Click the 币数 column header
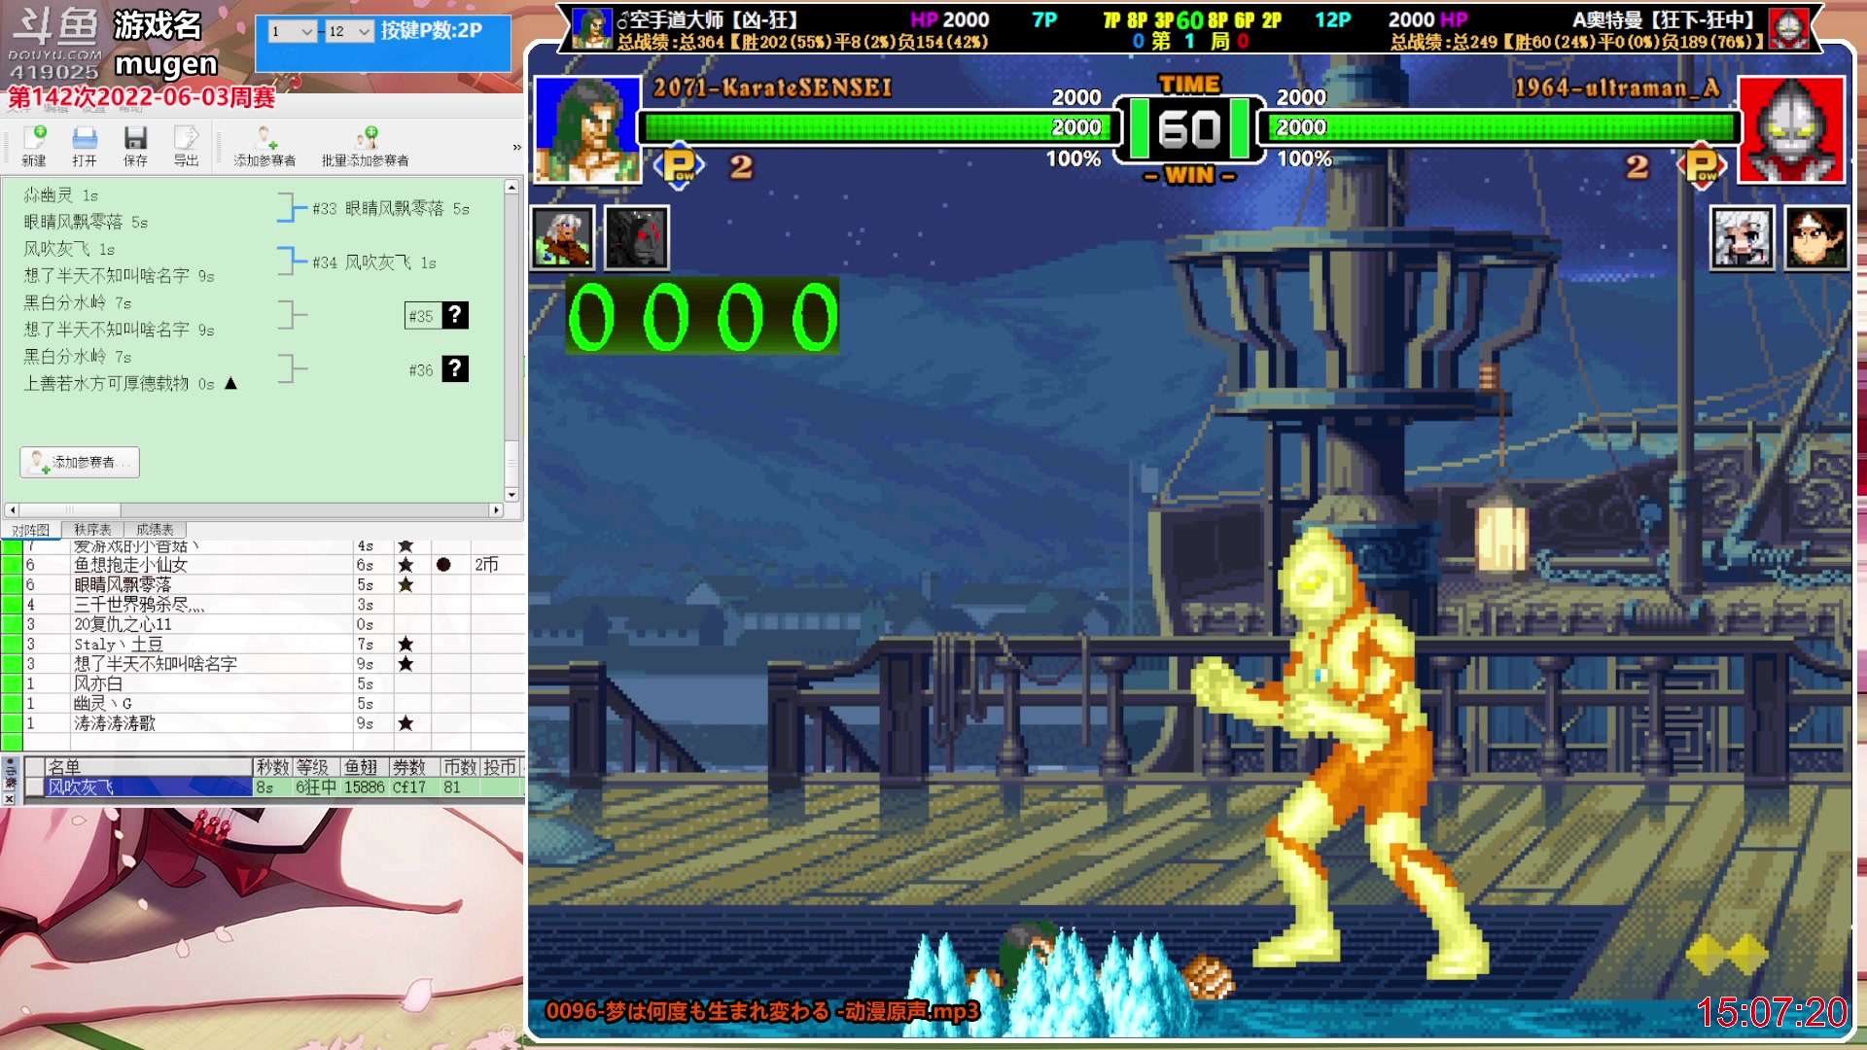Screen dimensions: 1867x1050 click(x=460, y=767)
